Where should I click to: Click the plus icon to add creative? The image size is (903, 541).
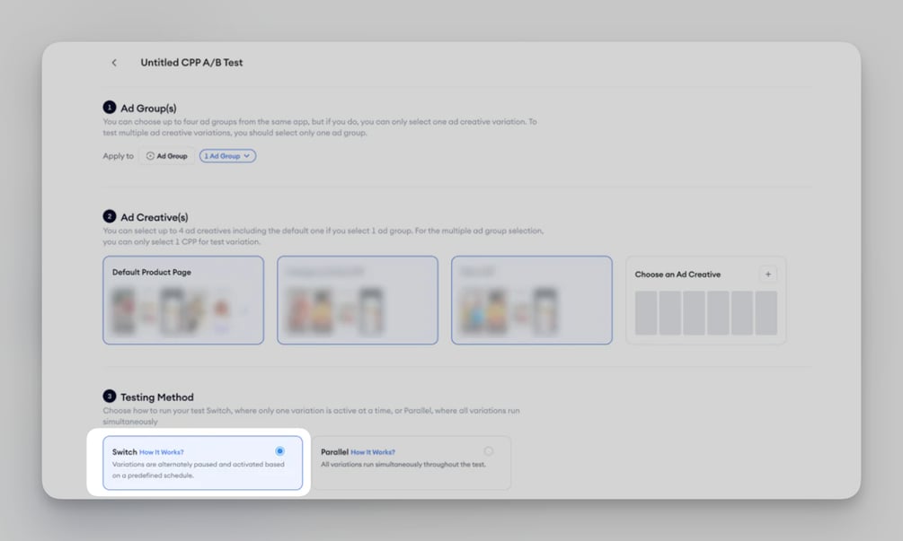(x=767, y=275)
